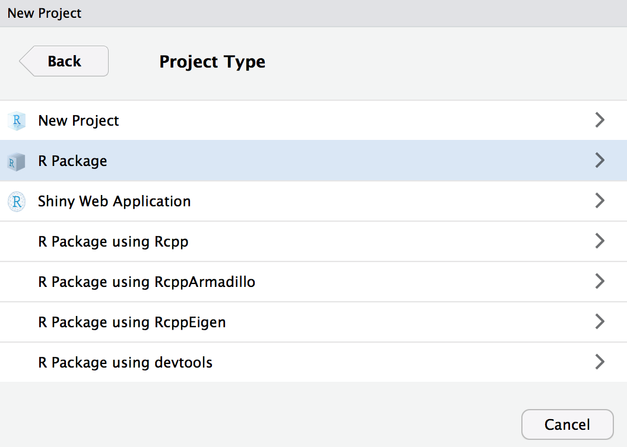This screenshot has width=627, height=447.
Task: Pick R Package using RcppEigen
Action: coord(132,323)
